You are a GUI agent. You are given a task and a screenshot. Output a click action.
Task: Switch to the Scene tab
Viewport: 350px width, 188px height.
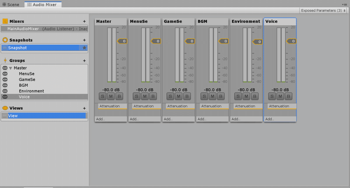pos(10,4)
